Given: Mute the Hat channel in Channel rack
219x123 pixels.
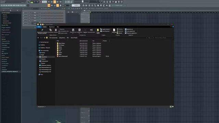Looking at the screenshot, I should 24,18.
